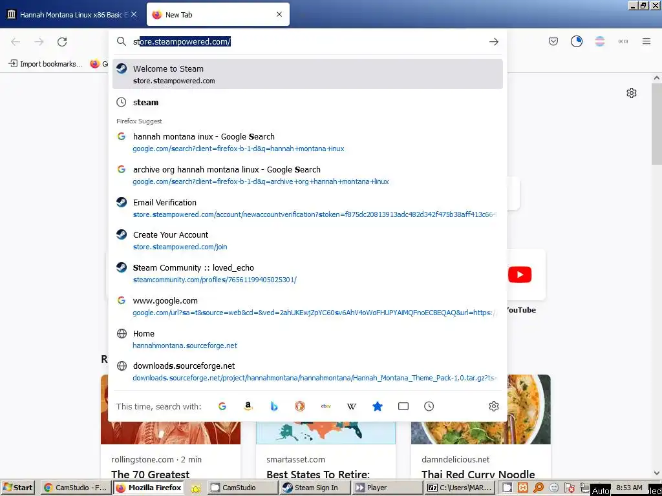
Task: Click the forward navigation arrow
Action: tap(39, 42)
